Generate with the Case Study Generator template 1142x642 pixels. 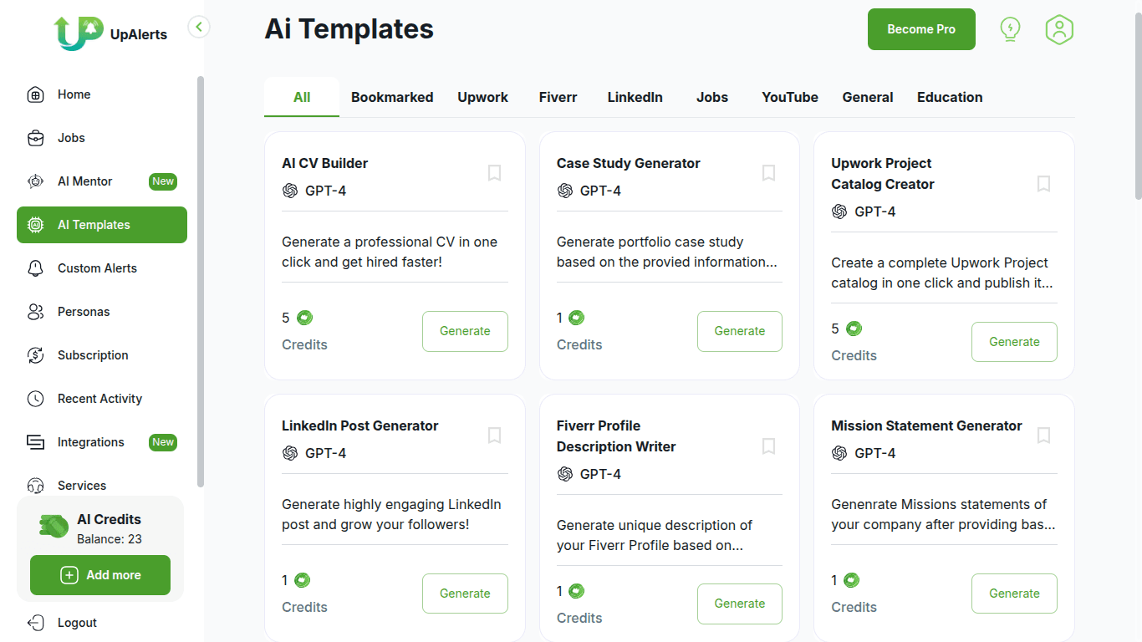pos(740,331)
